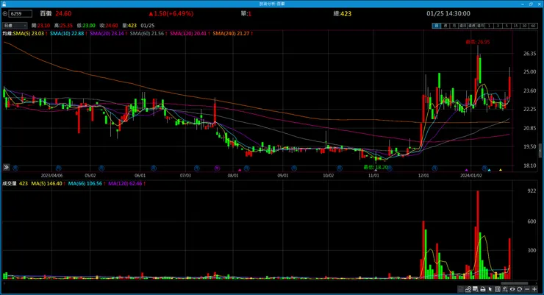Select the adjusted weekly period tab

[471, 26]
